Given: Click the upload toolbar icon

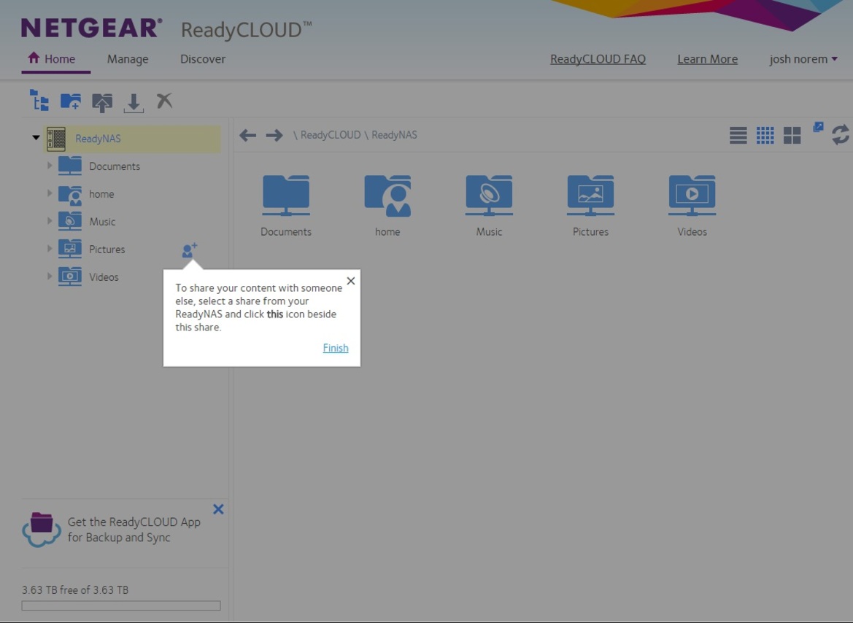Looking at the screenshot, I should tap(102, 101).
